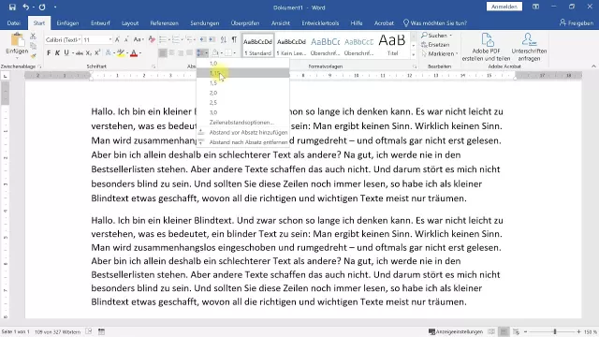The height and width of the screenshot is (337, 599).
Task: Toggle paragraph marks display
Action: [234, 39]
